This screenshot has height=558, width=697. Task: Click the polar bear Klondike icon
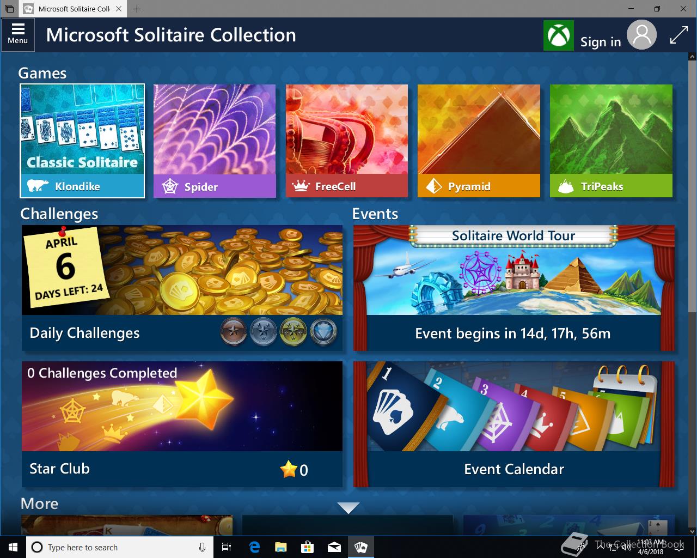pyautogui.click(x=37, y=186)
